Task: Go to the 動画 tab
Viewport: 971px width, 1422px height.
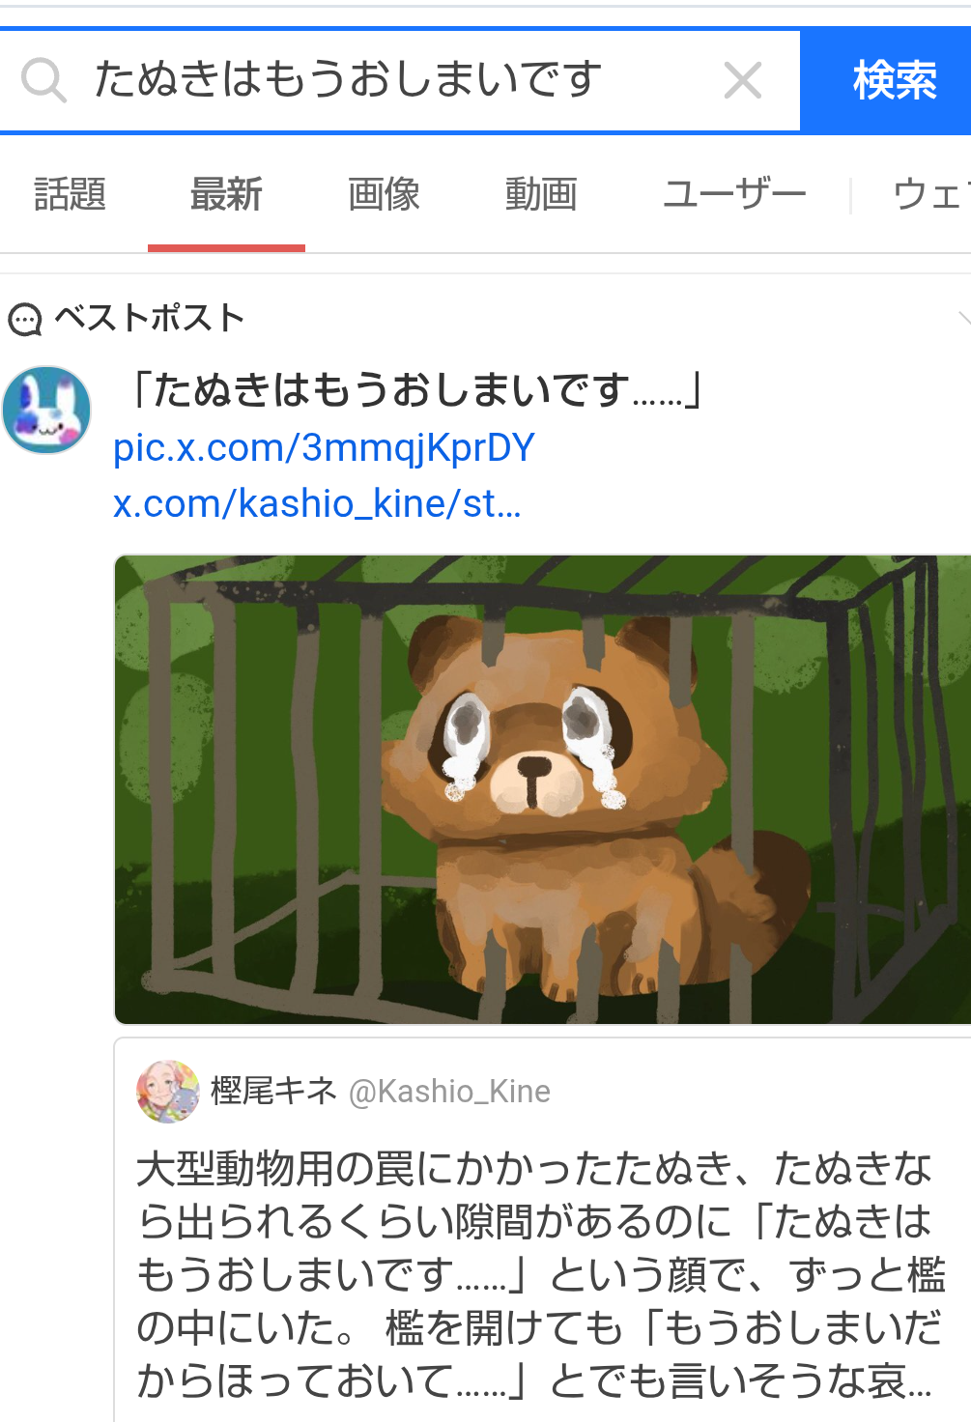Action: coord(541,194)
